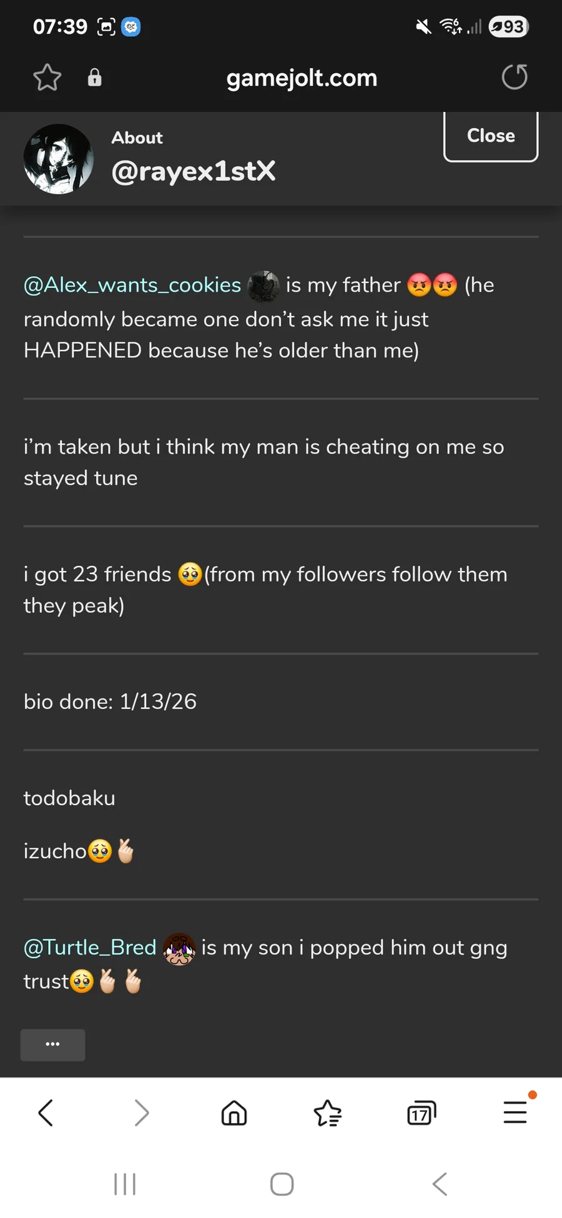Tap the padlock site security icon
Viewport: 562px width, 1218px height.
click(x=94, y=77)
